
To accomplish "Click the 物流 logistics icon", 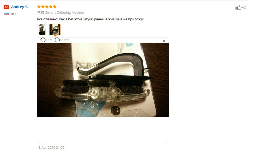I will pos(40,12).
